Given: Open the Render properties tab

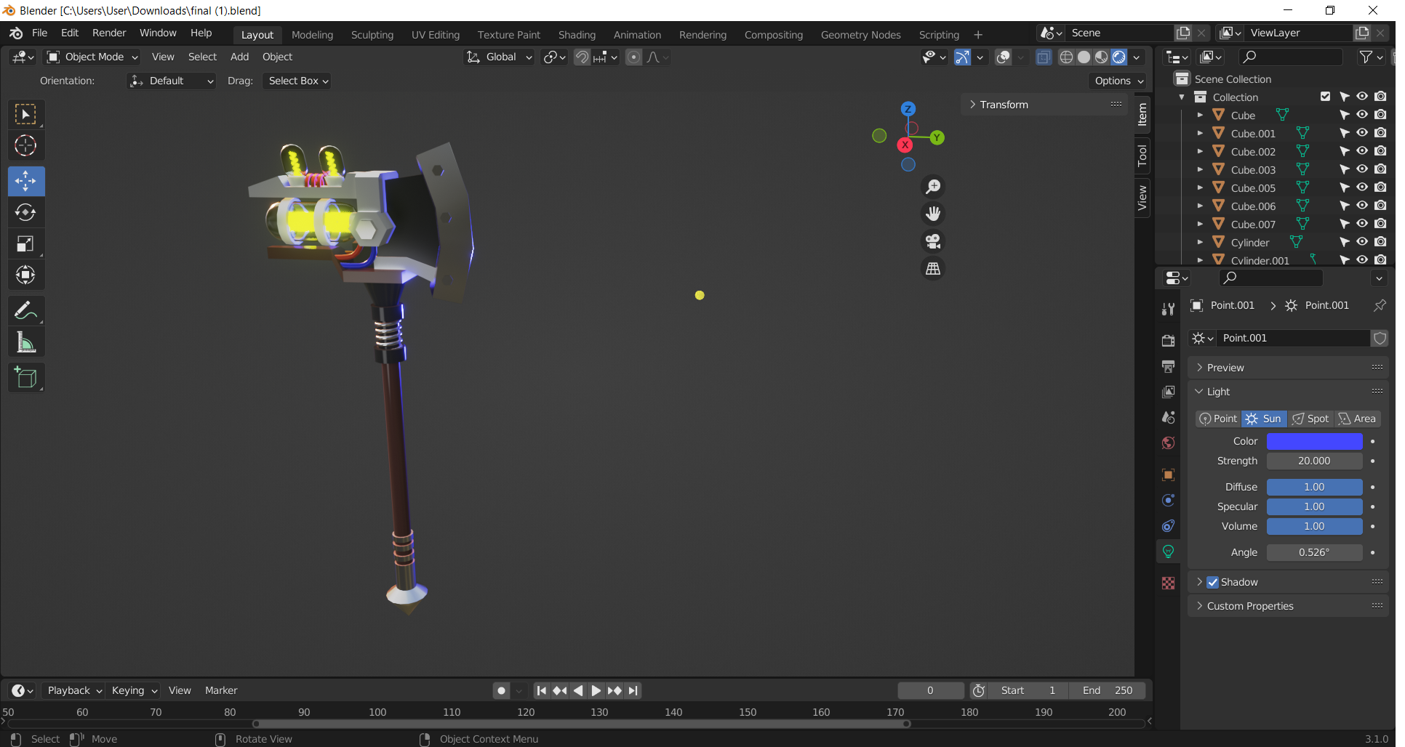Looking at the screenshot, I should click(x=1169, y=341).
